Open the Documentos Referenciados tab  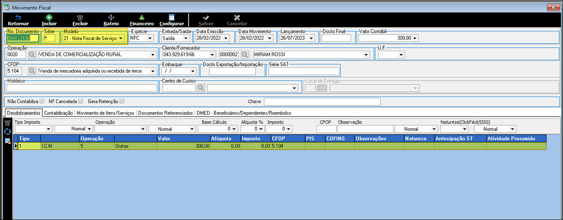click(x=165, y=113)
